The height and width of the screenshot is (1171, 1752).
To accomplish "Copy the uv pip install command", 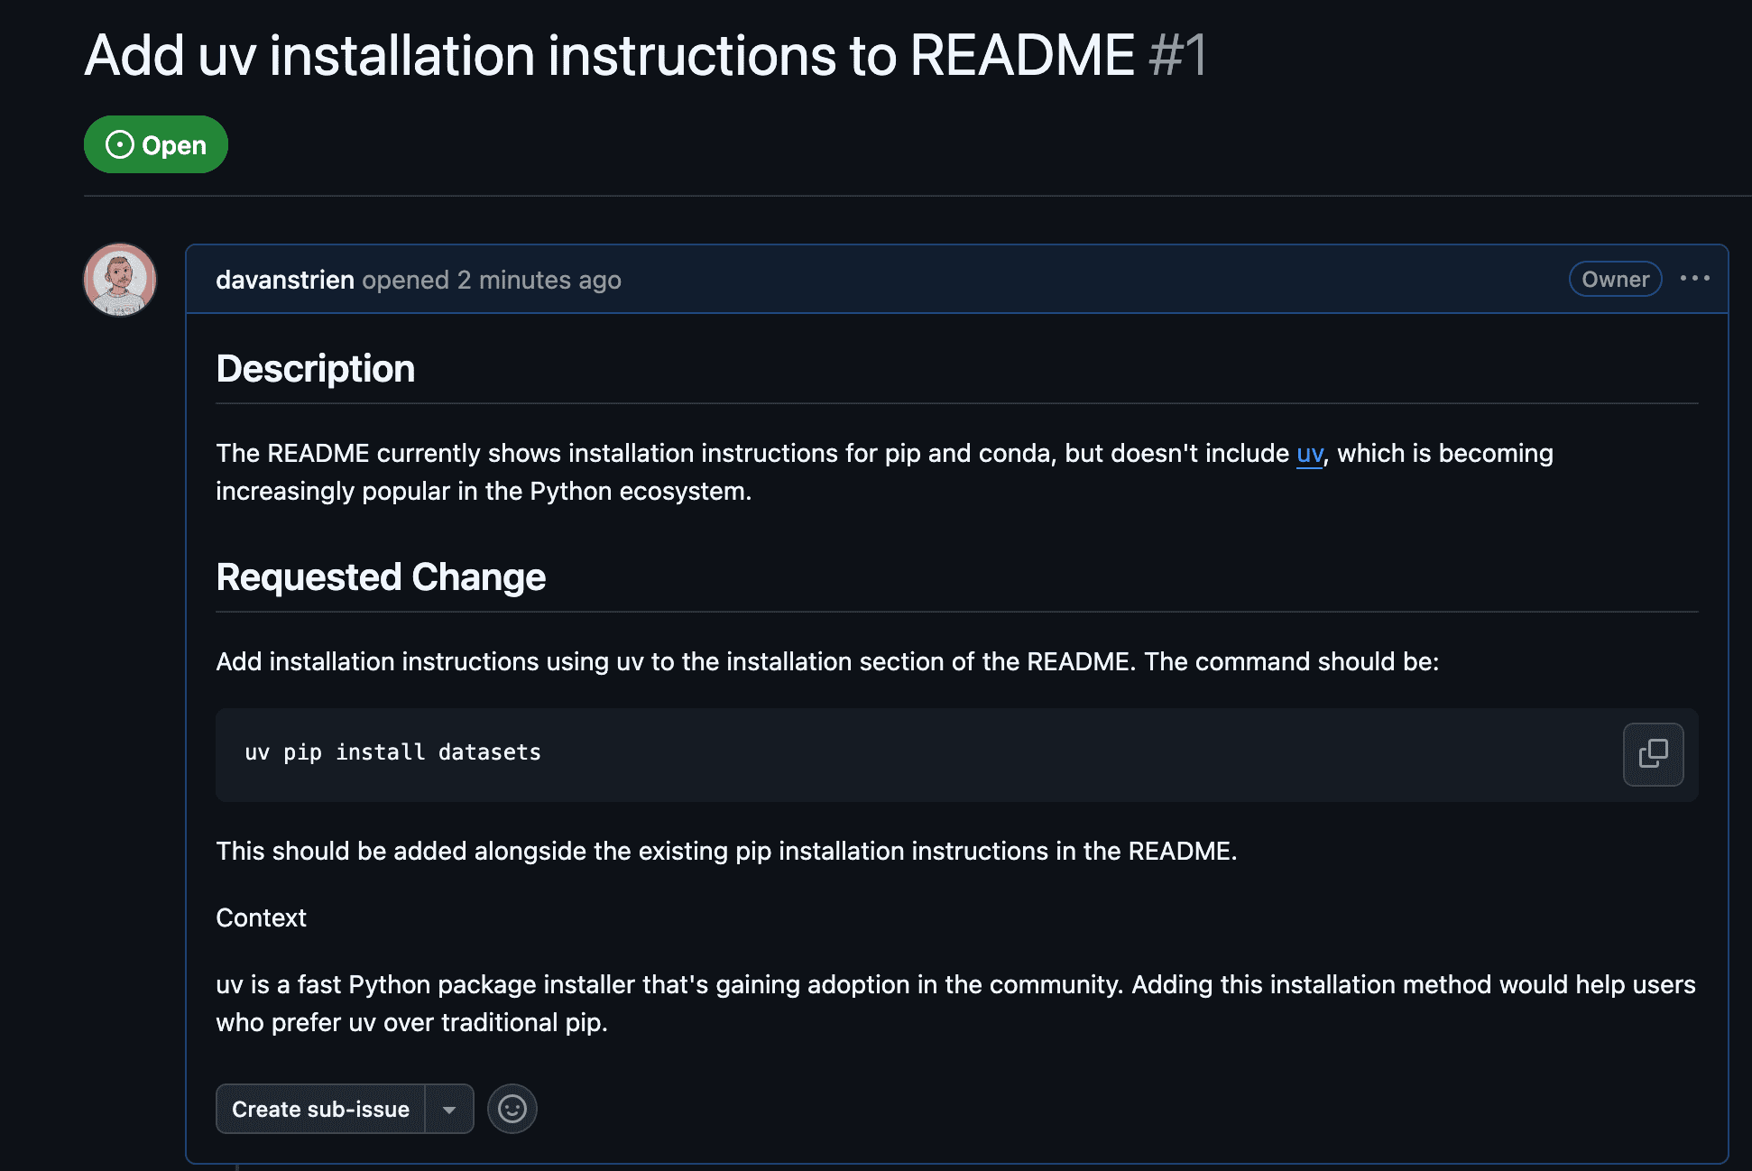I will click(1652, 754).
